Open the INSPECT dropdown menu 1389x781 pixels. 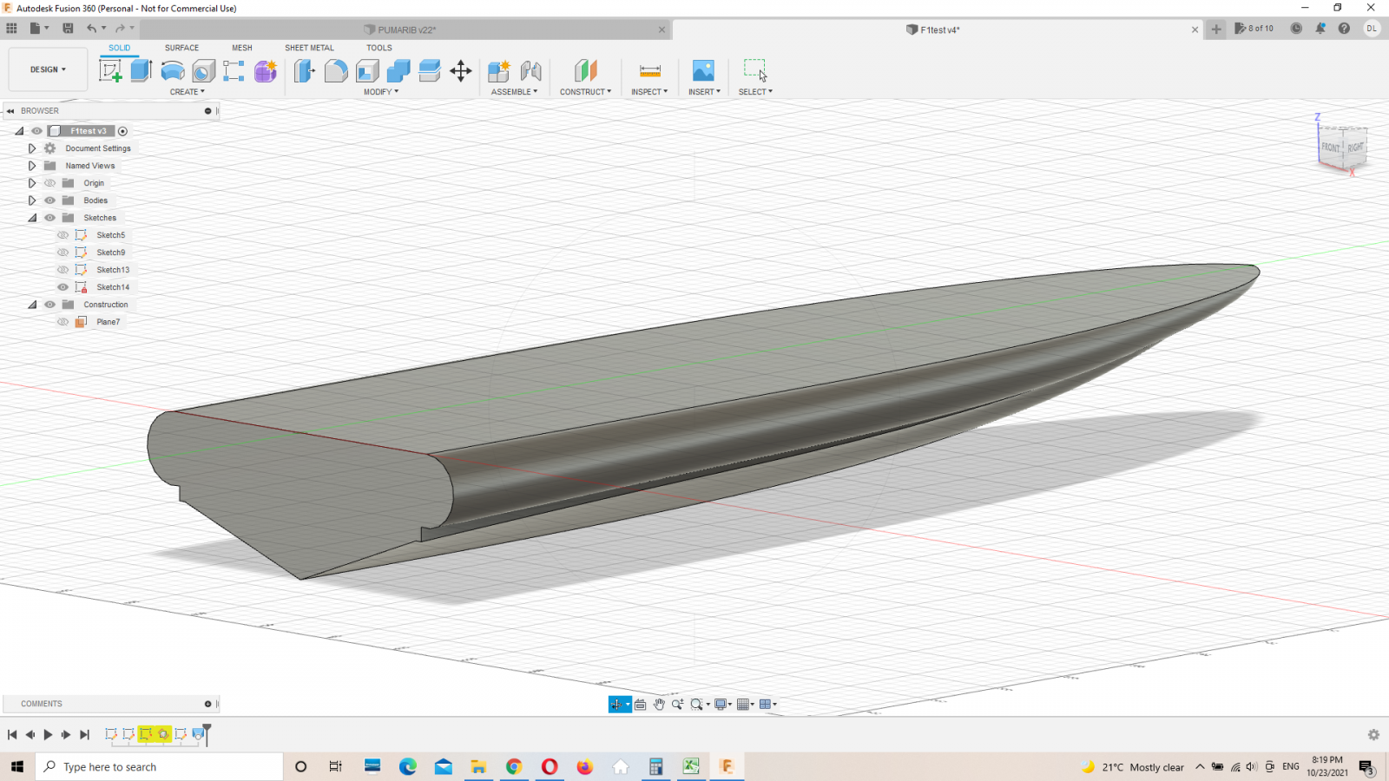pos(649,92)
